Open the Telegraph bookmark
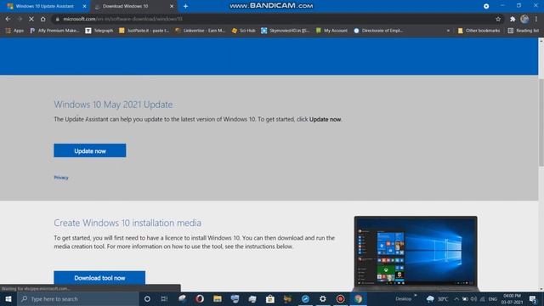 99,31
